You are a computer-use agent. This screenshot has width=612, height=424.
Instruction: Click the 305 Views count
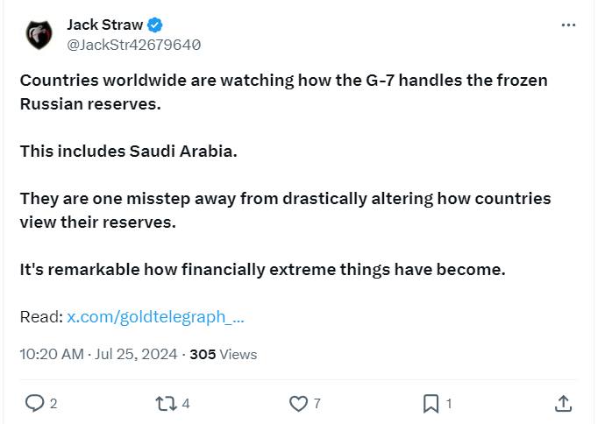point(223,354)
